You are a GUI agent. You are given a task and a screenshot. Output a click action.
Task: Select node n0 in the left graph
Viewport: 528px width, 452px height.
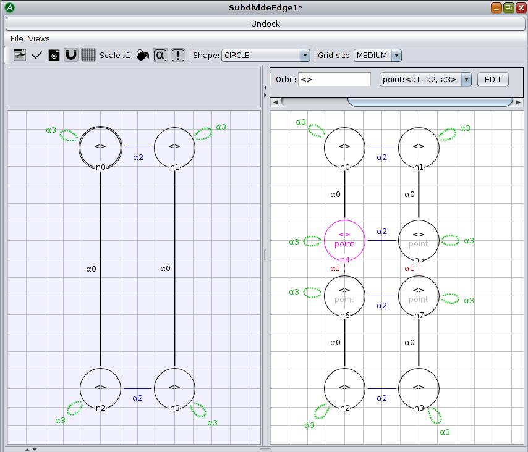[100, 148]
